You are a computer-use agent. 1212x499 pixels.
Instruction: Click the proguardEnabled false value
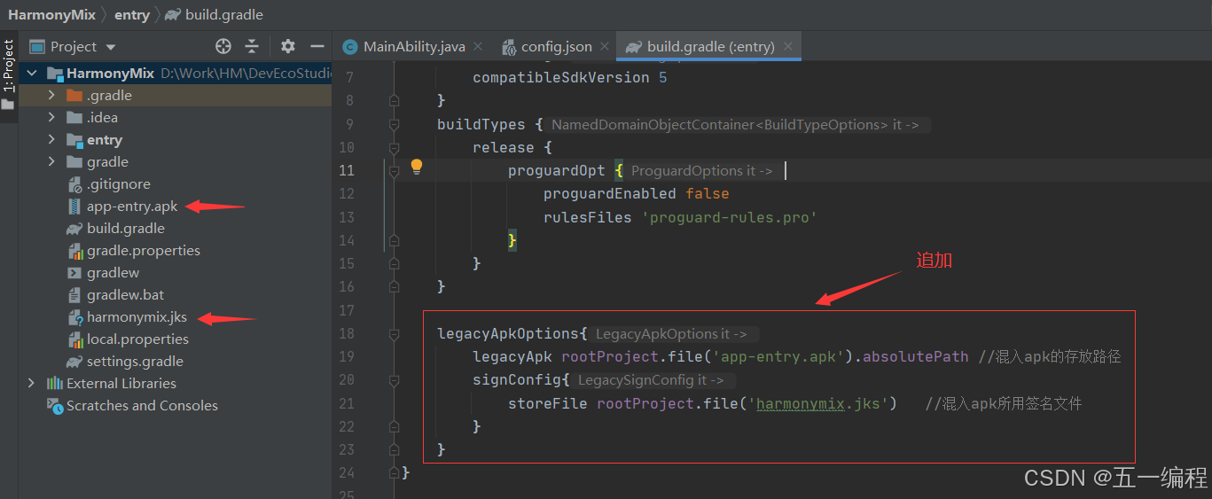pyautogui.click(x=707, y=193)
